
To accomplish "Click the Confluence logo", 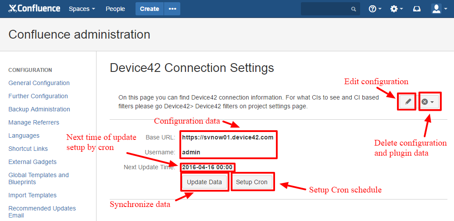I will [34, 9].
